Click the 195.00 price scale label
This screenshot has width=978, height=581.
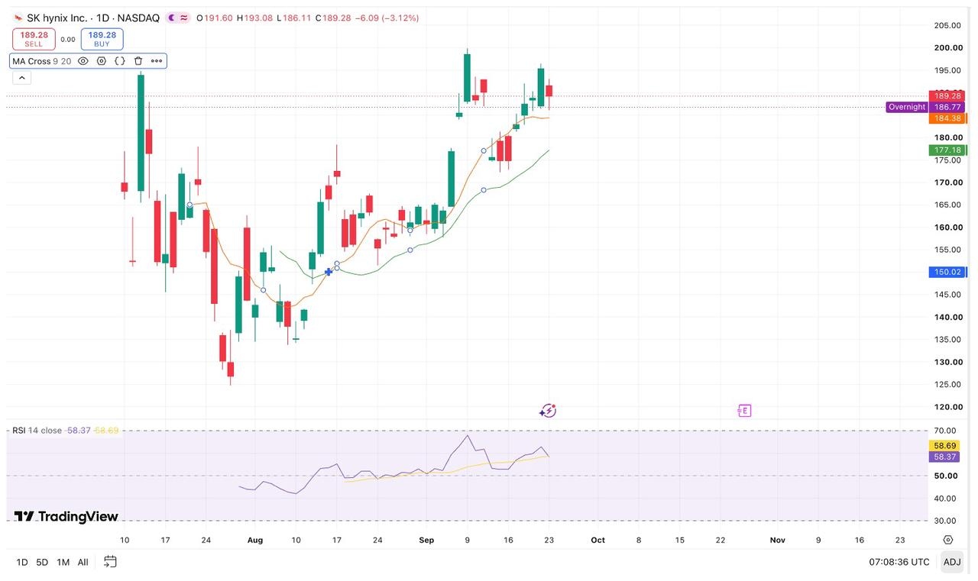tap(947, 70)
